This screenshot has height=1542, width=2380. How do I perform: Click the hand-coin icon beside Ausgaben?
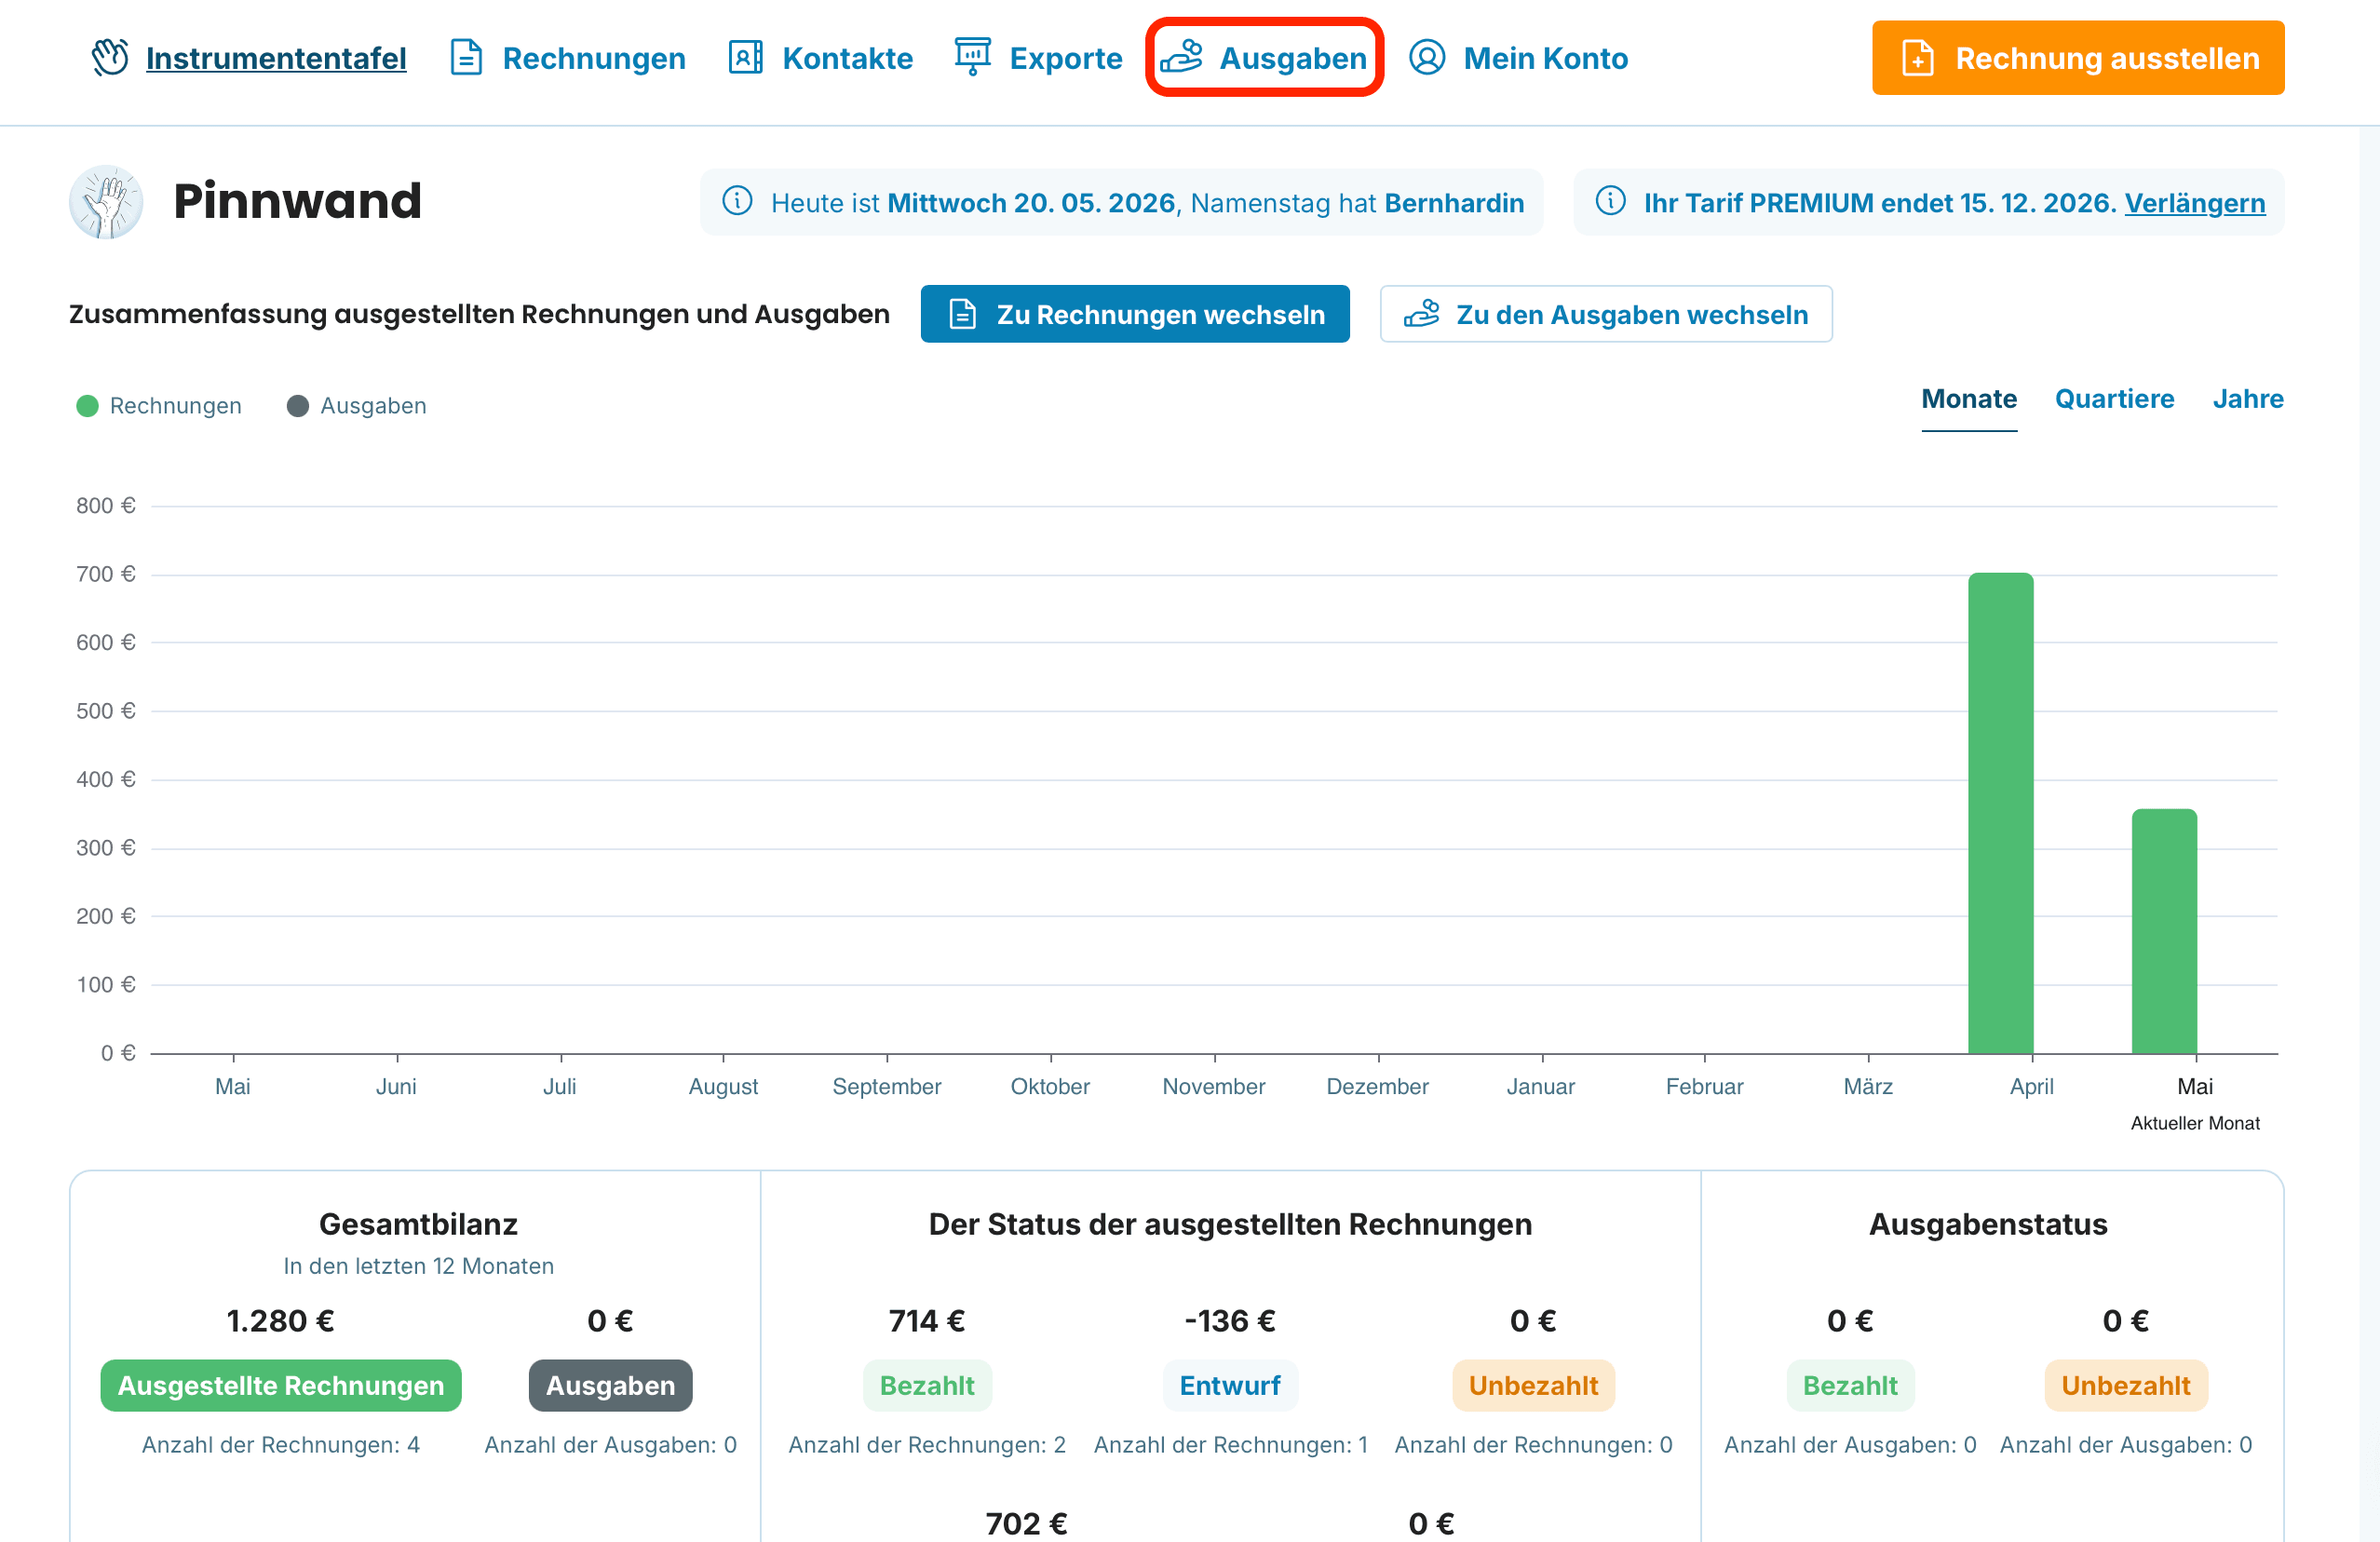[x=1182, y=57]
